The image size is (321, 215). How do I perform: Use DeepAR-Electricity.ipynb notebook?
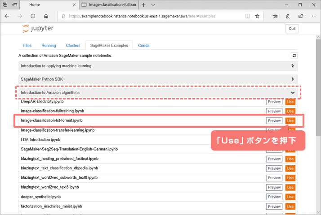tap(290, 102)
